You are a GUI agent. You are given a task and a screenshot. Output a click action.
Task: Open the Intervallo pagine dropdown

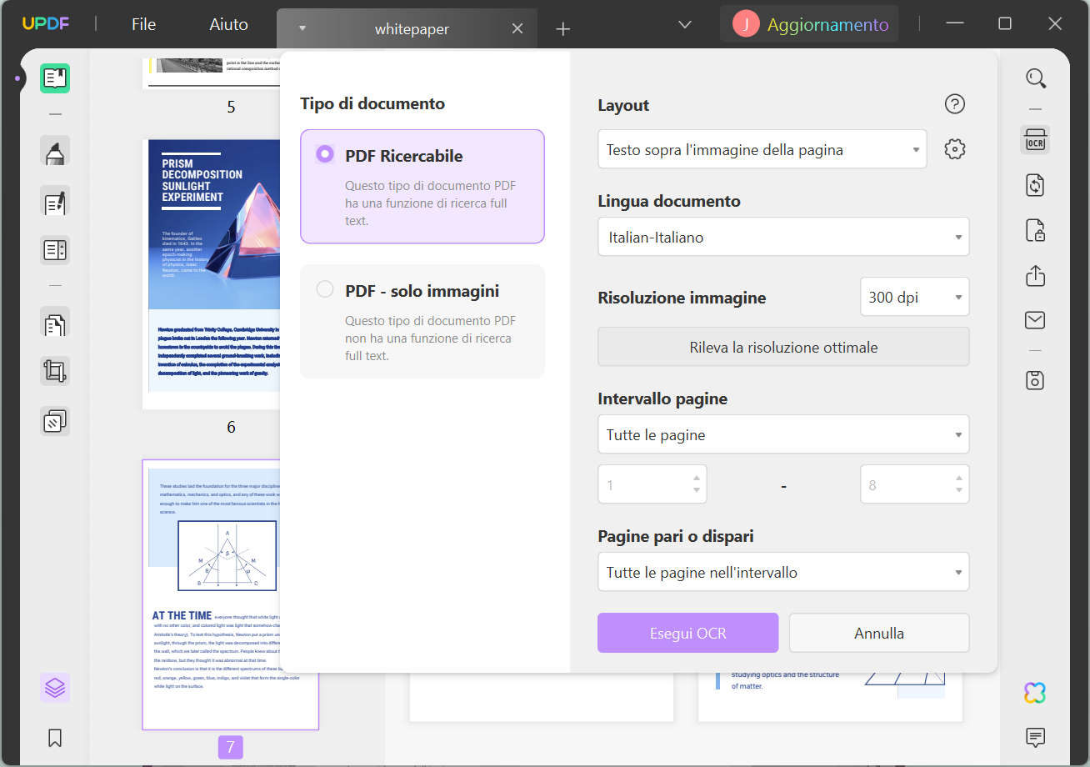782,434
